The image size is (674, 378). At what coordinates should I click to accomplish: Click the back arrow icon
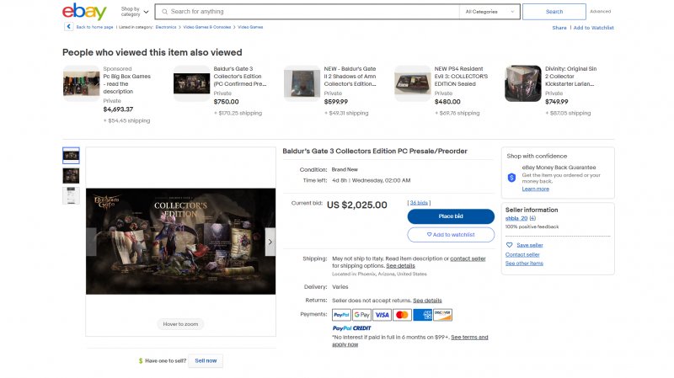68,27
